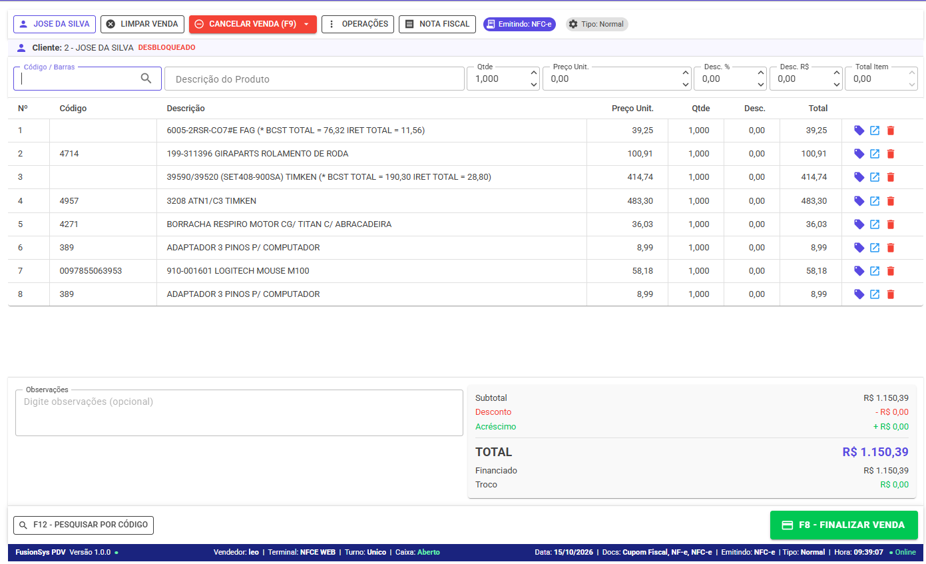Click the Descrição do Produto field
926x564 pixels.
click(314, 79)
